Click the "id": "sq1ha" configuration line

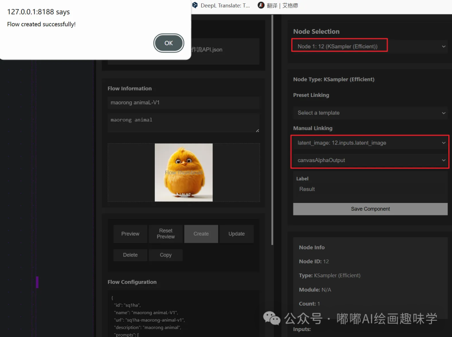coord(127,305)
